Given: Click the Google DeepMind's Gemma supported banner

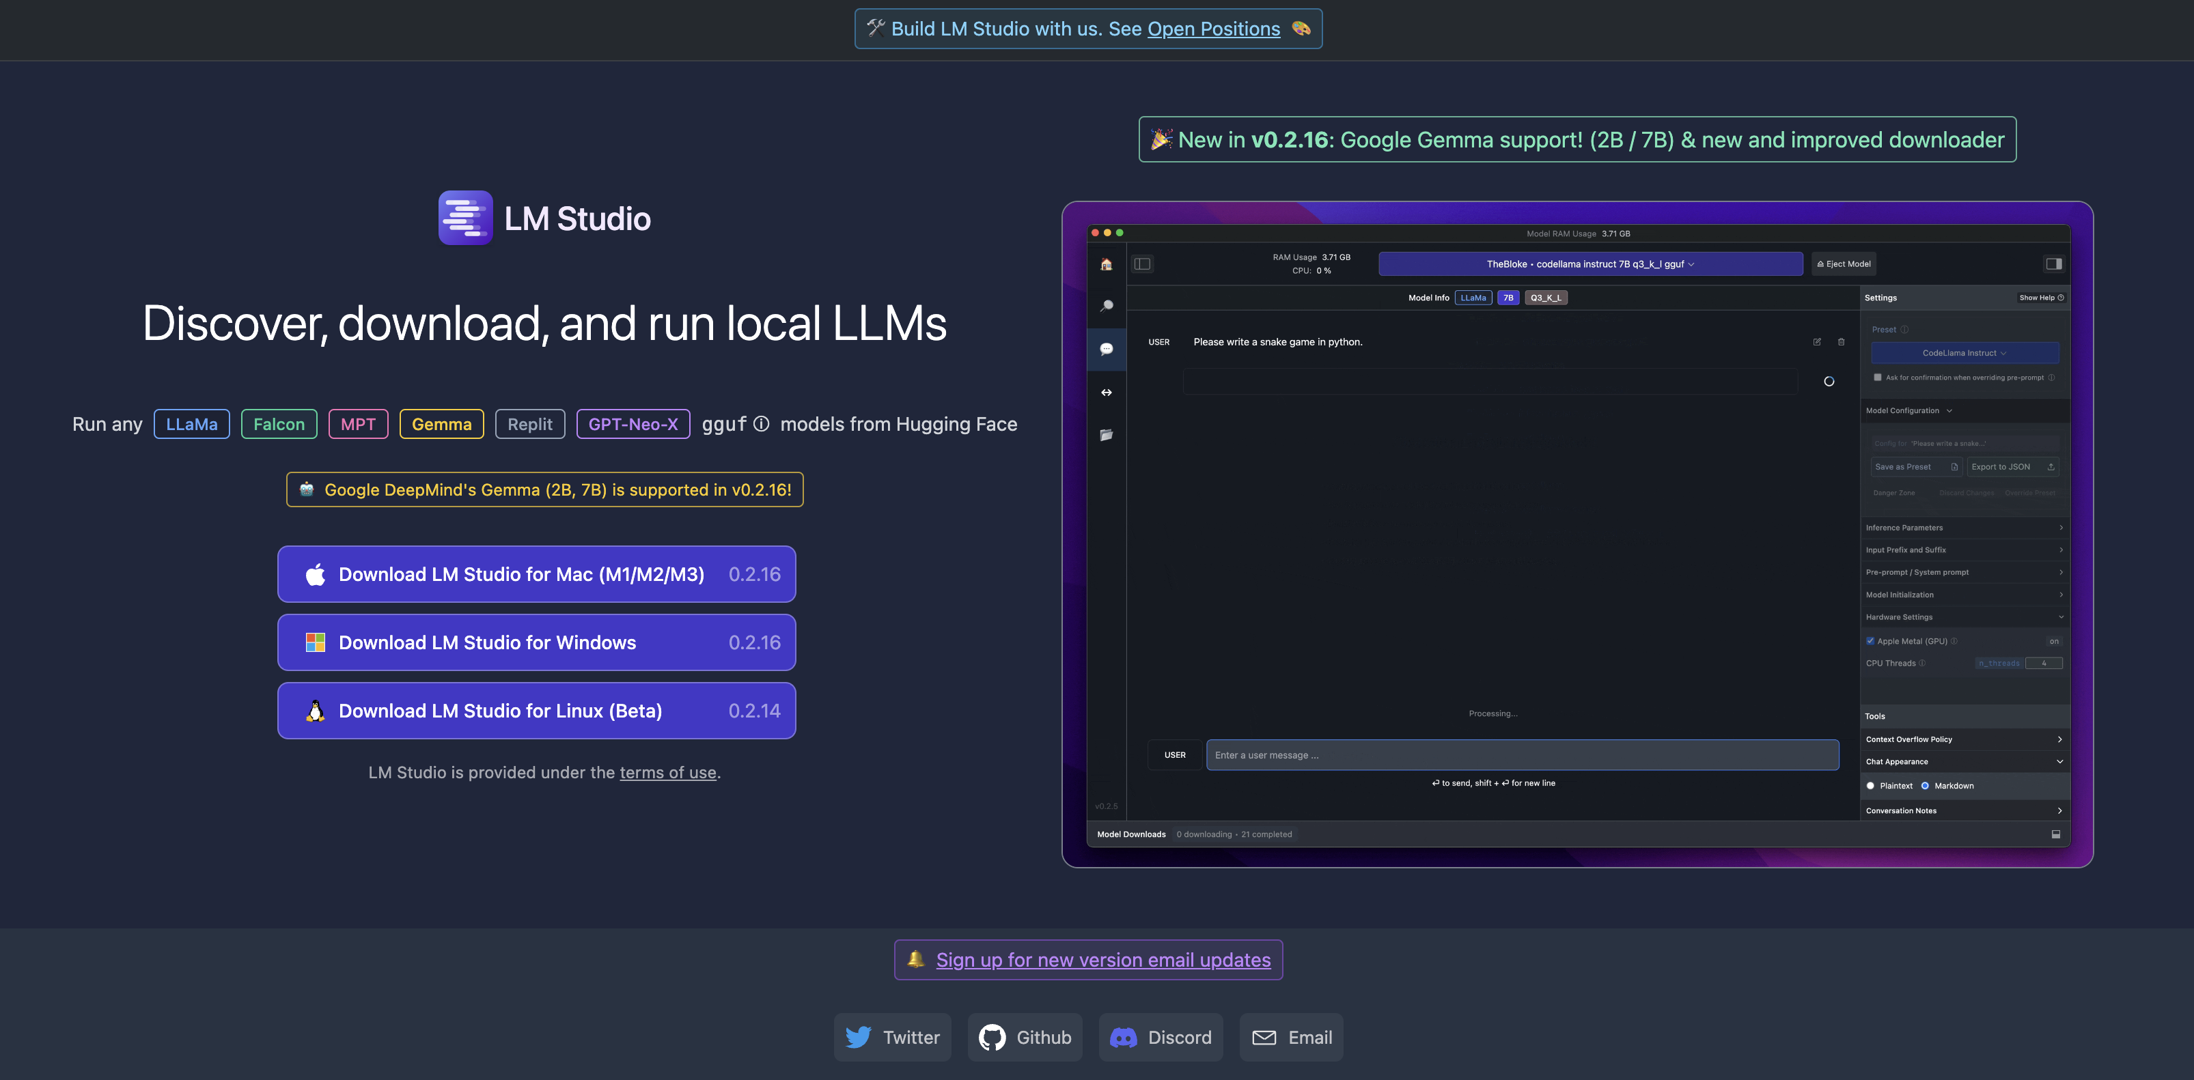Looking at the screenshot, I should coord(545,489).
